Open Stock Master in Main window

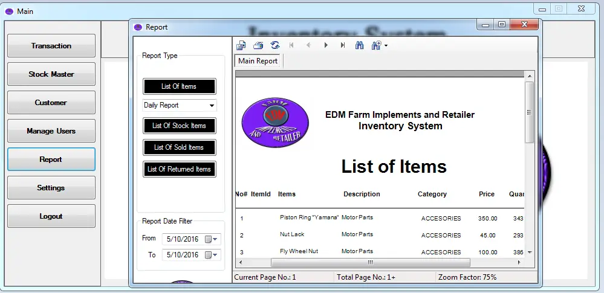[x=51, y=74]
